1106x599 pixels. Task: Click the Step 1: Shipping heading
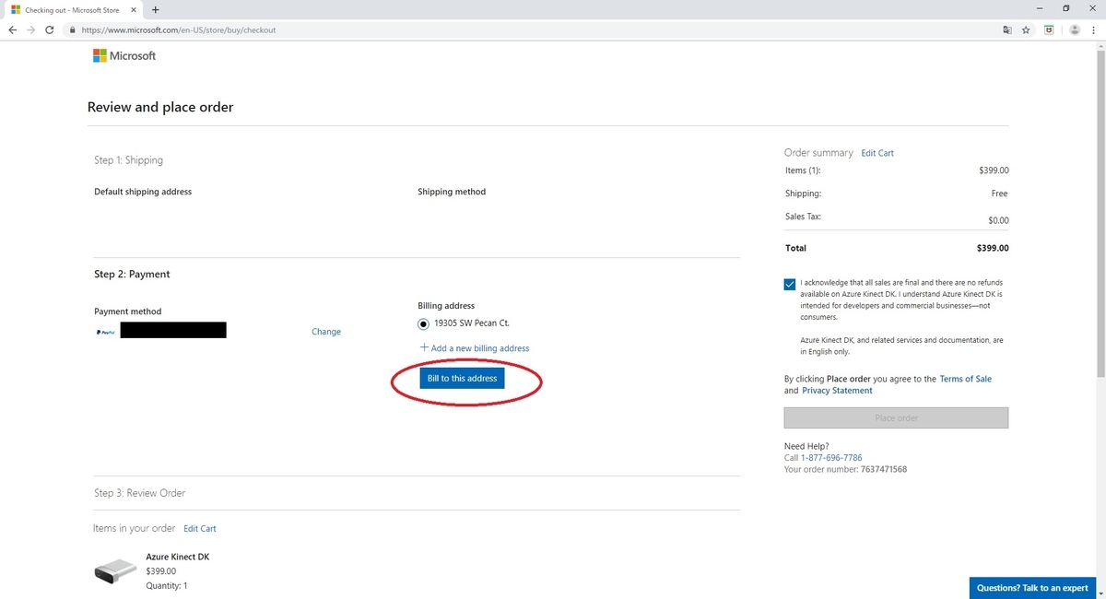pos(128,160)
